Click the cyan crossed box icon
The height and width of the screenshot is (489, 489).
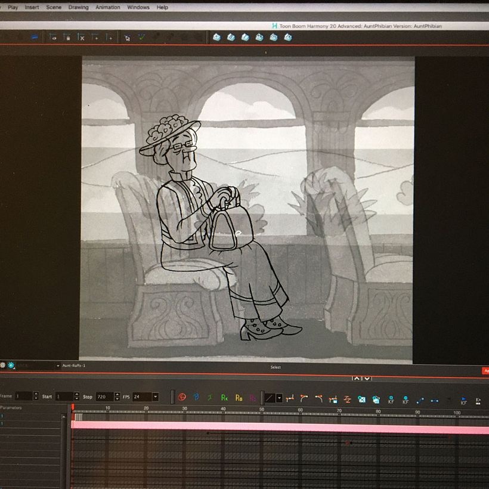coord(362,399)
